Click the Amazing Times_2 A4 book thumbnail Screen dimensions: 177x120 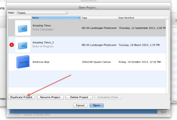23,45
